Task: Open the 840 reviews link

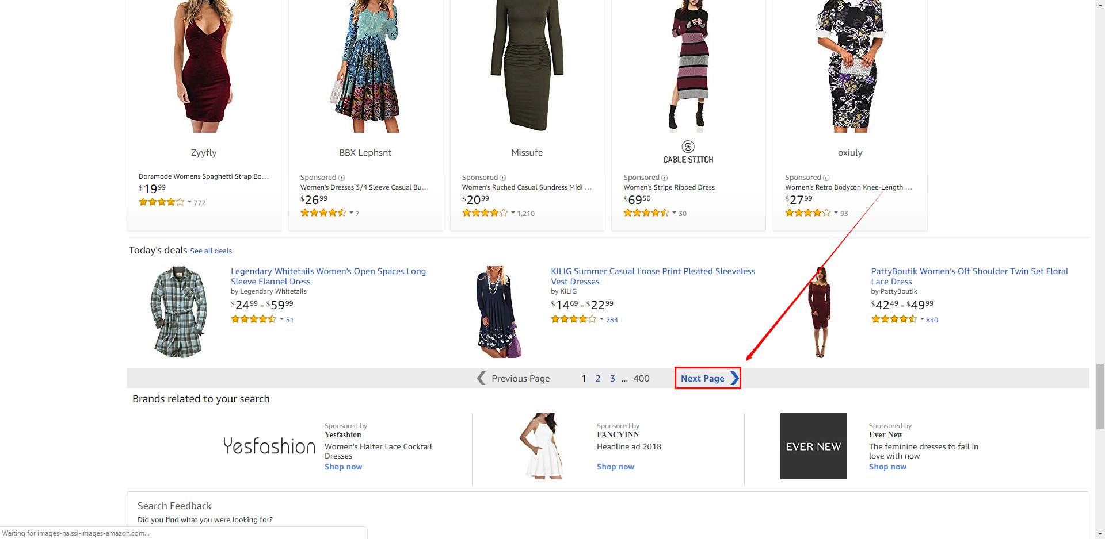Action: click(x=932, y=320)
